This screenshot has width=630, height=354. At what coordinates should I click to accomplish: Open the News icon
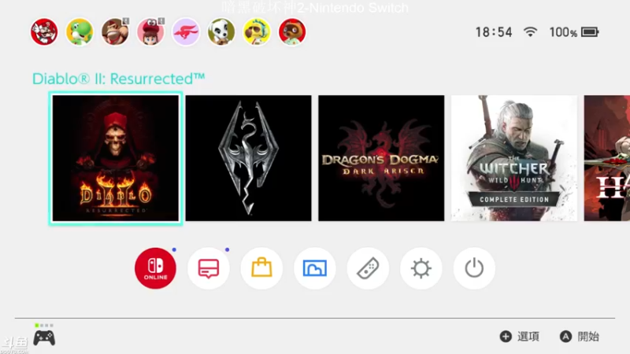click(x=209, y=268)
